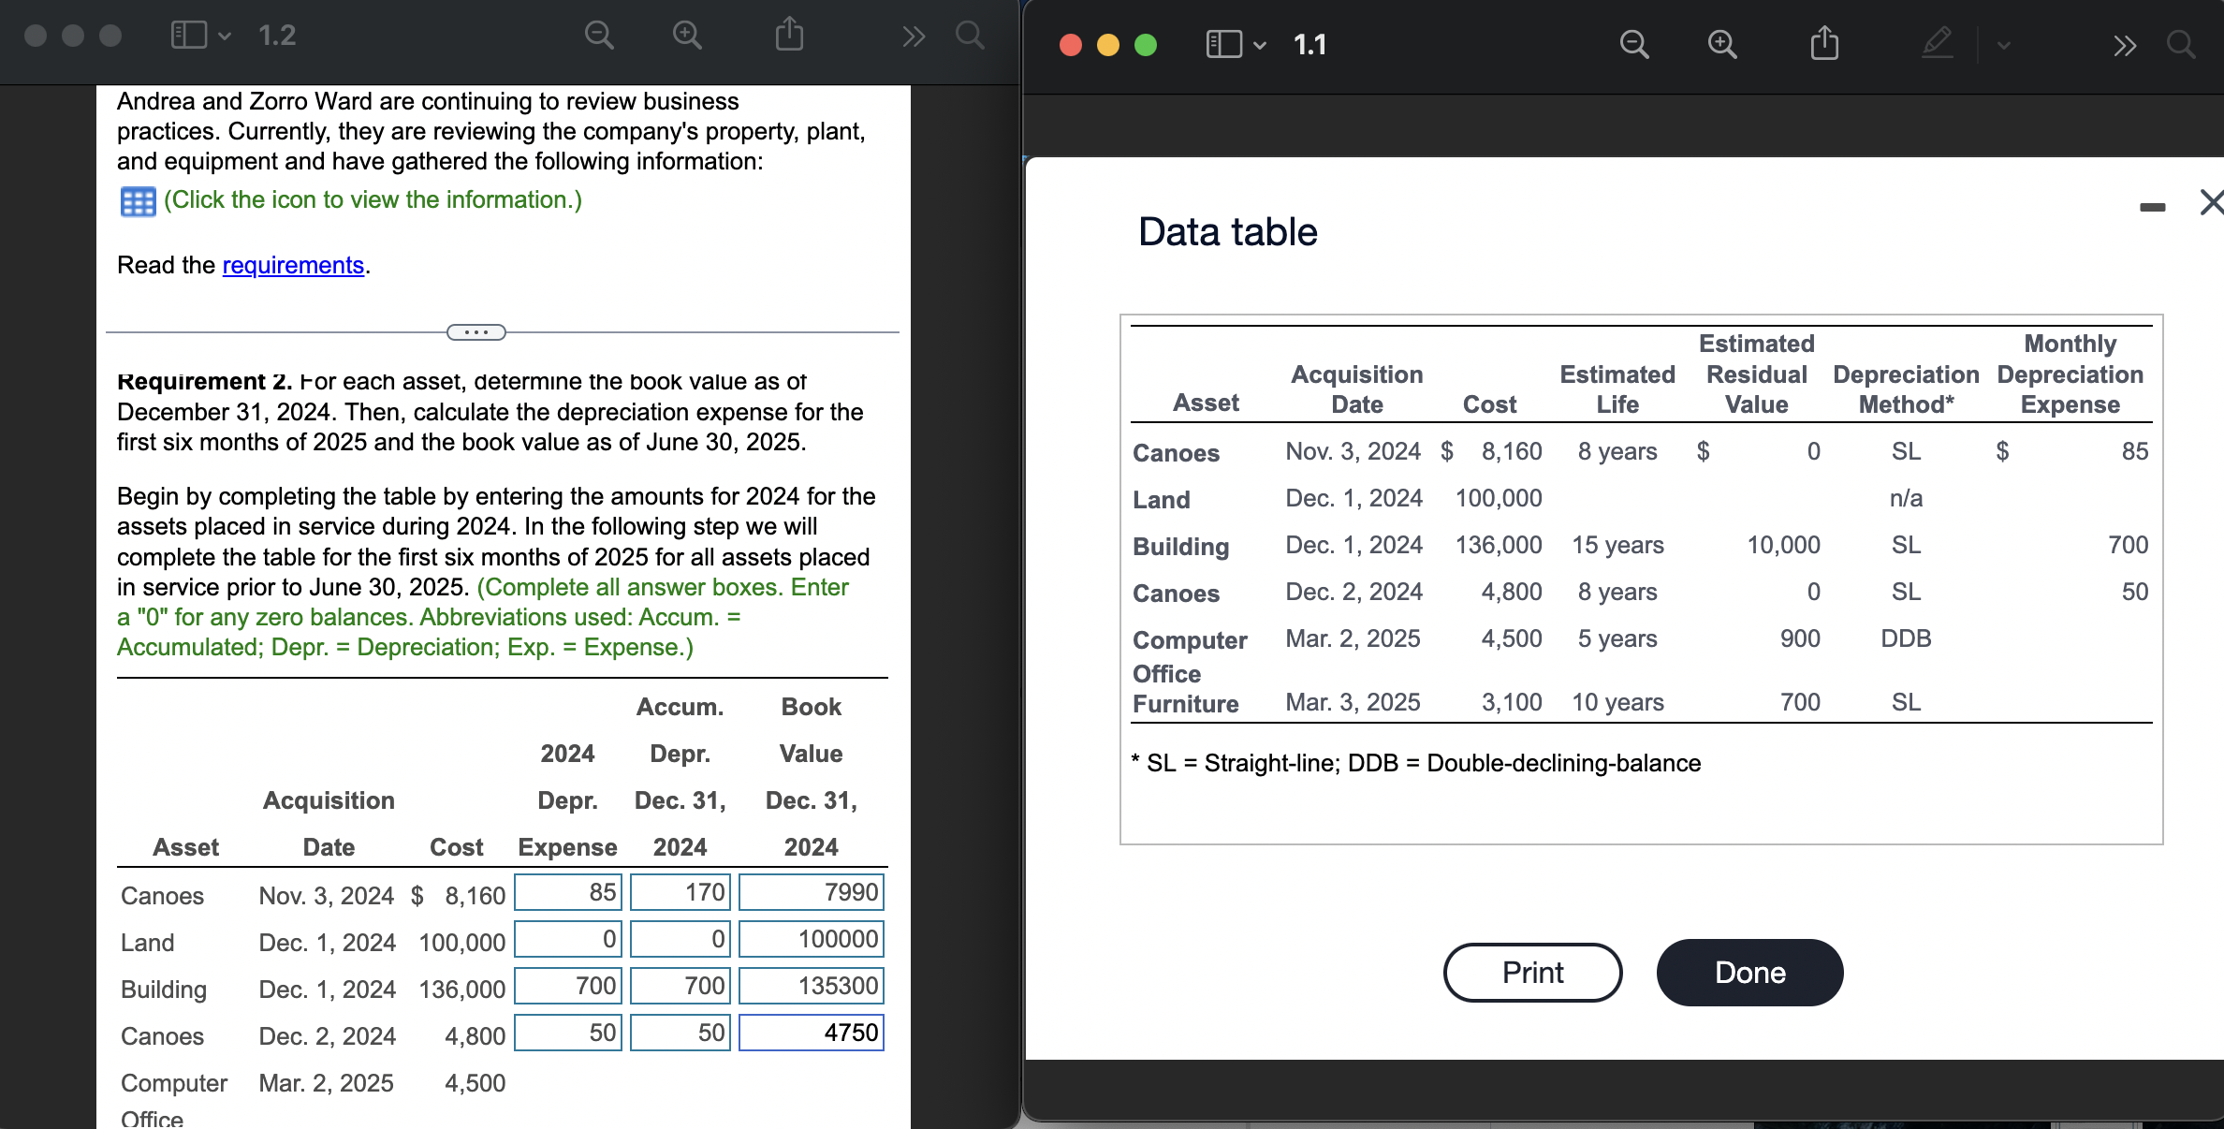Click search magnifier in 1.1 window
Screen dimensions: 2224x1129
2180,44
